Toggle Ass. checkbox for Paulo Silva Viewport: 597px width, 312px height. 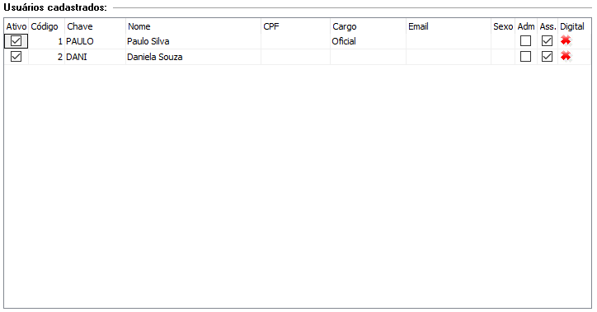click(x=547, y=40)
